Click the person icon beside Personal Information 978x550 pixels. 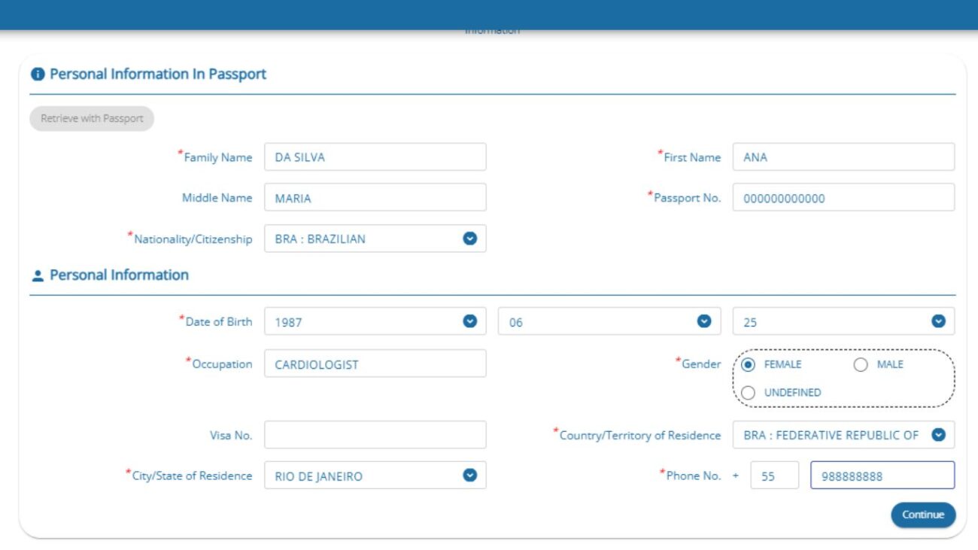coord(38,276)
